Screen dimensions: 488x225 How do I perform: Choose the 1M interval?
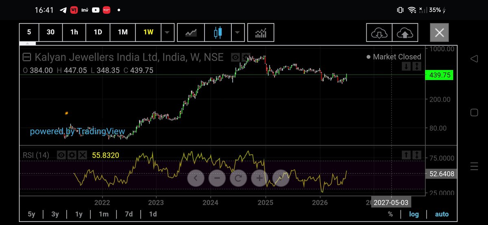[123, 32]
